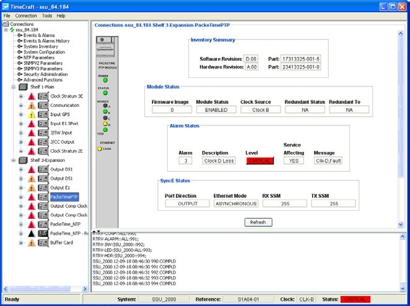The height and width of the screenshot is (306, 410).
Task: Expand the J/CC Output tree node
Action: point(21,142)
